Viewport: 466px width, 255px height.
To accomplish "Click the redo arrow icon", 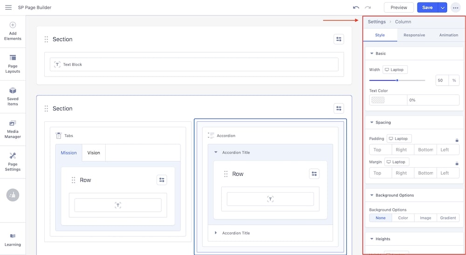I will pyautogui.click(x=368, y=7).
